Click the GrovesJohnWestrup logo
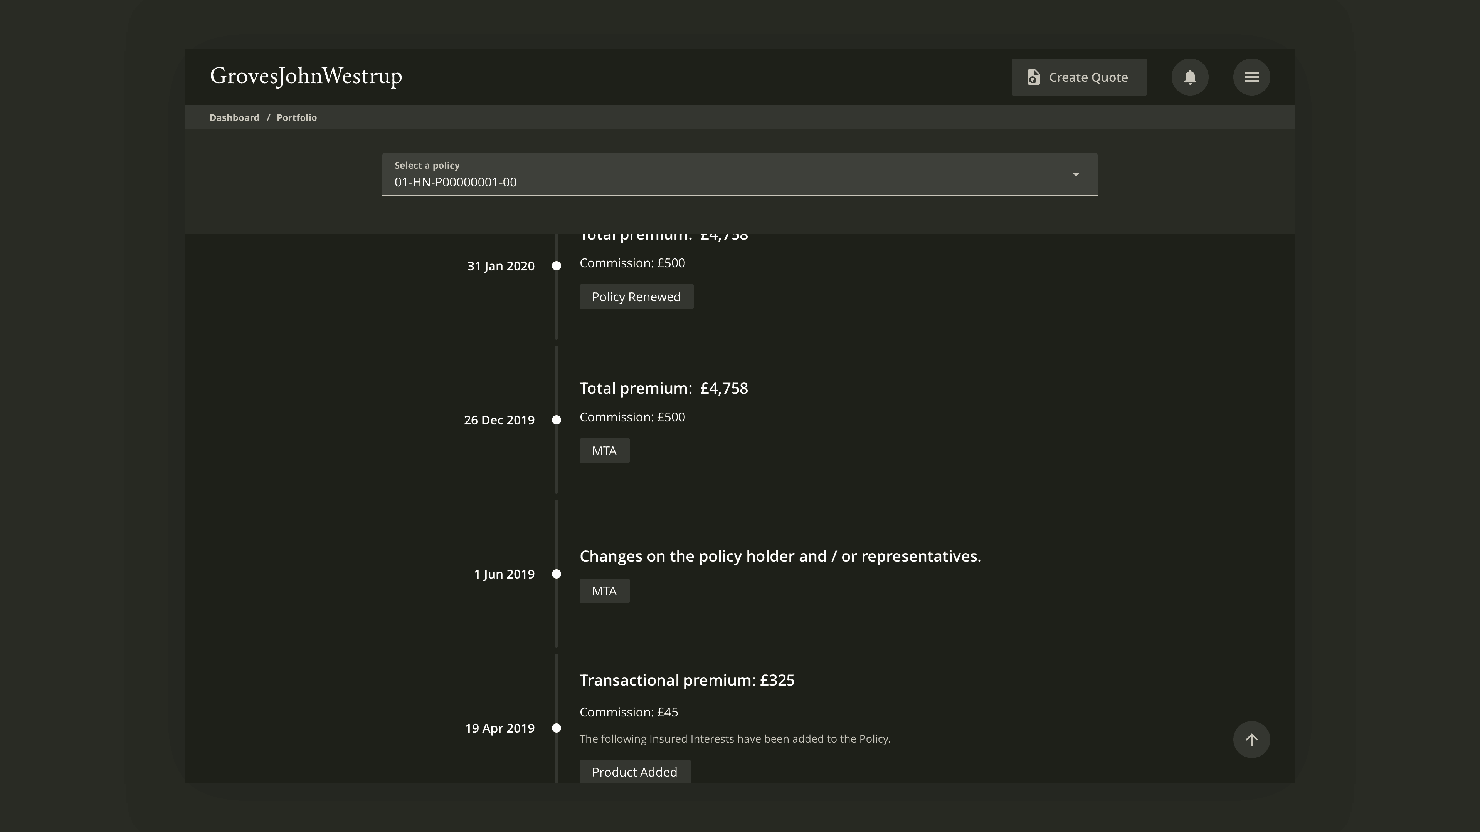 (x=306, y=76)
